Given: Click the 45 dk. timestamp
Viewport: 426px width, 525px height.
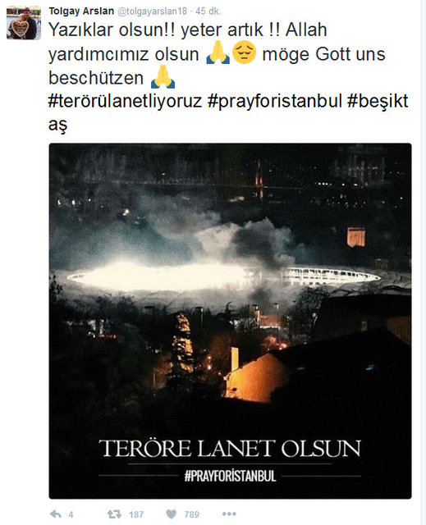Looking at the screenshot, I should (x=208, y=11).
